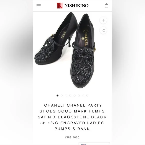
Task: Click the Chanel party shoes product title
Action: [x=72, y=117]
